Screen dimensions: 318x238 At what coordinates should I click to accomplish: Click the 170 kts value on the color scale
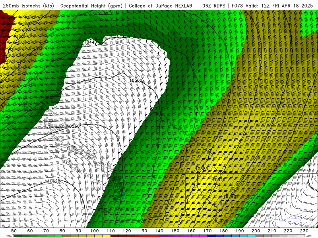207,231
